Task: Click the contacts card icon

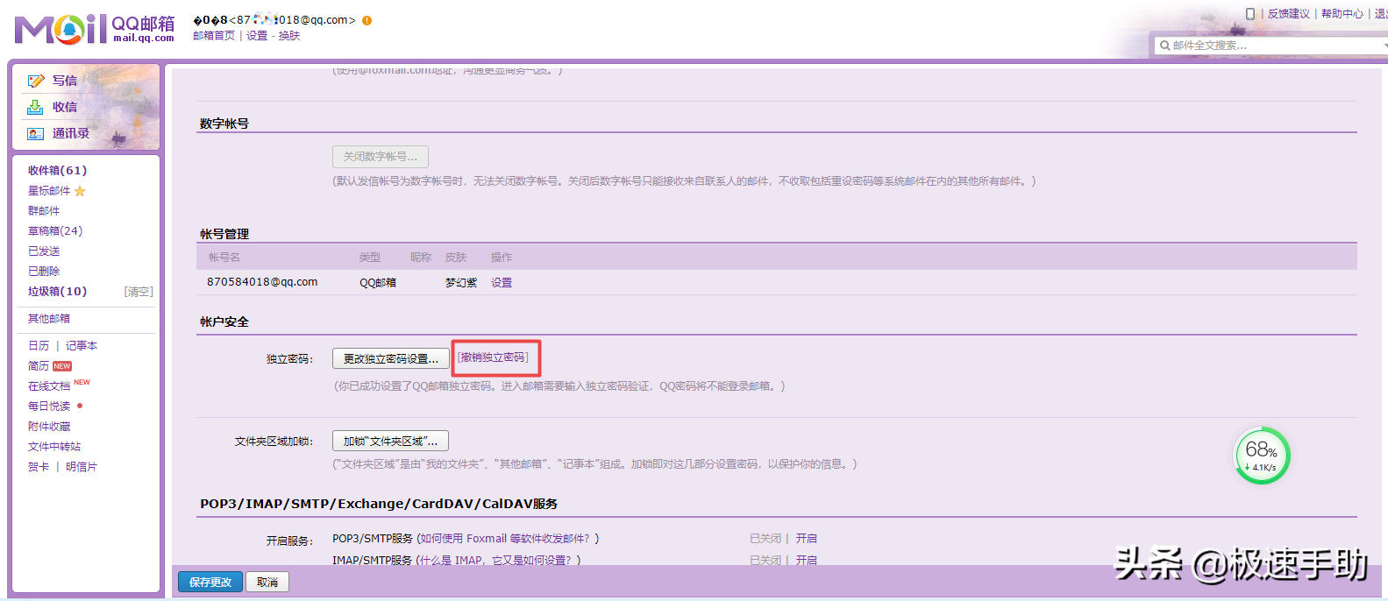Action: pos(35,133)
